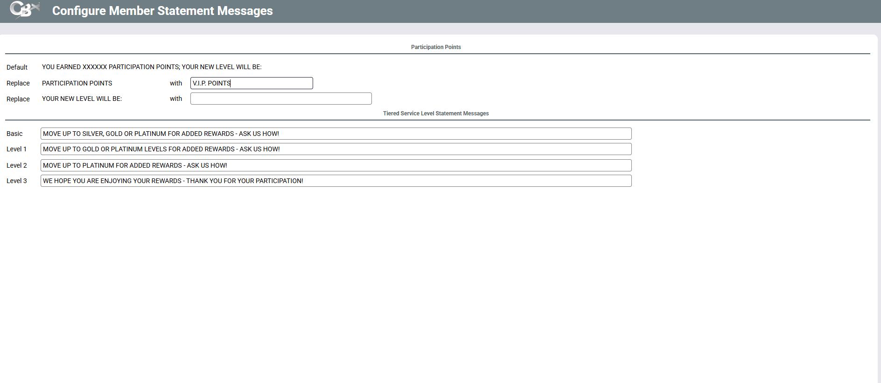Click the Participation Points section heading
Viewport: 881px width, 383px height.
pos(436,47)
